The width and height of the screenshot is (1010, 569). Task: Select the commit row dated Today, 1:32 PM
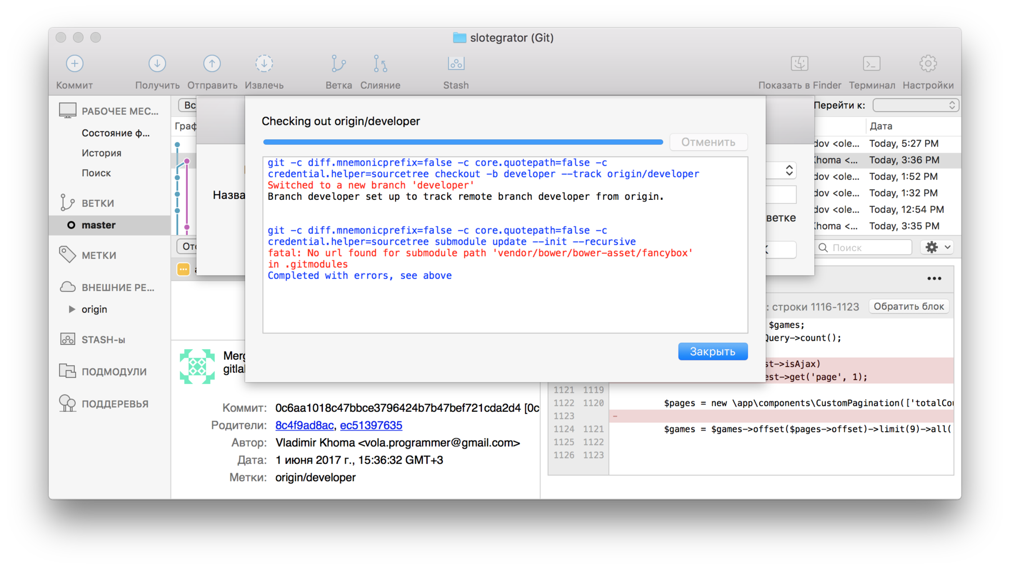(887, 193)
